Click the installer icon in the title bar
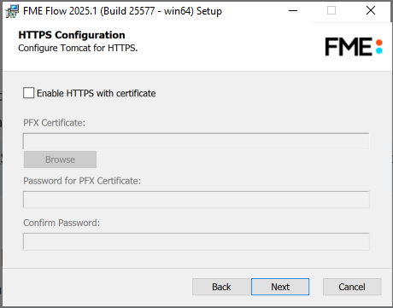 point(12,11)
